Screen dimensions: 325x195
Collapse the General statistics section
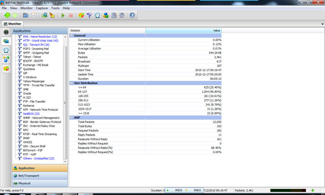71,36
